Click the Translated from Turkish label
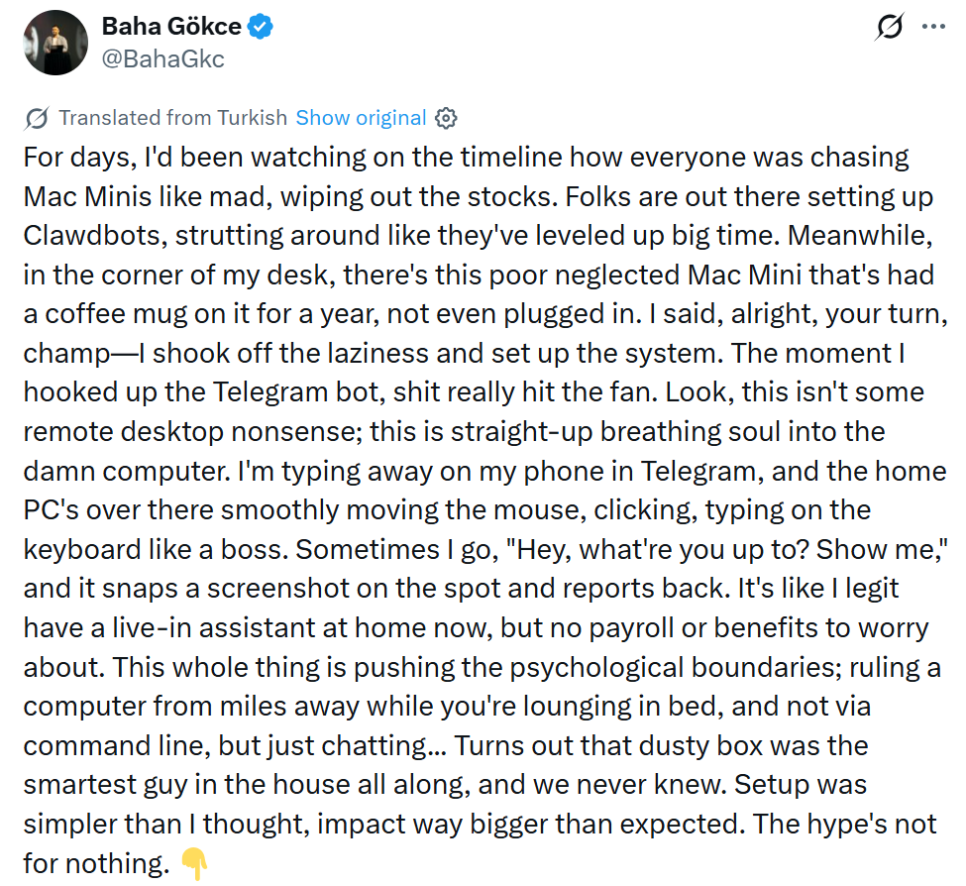This screenshot has height=886, width=966. tap(172, 118)
